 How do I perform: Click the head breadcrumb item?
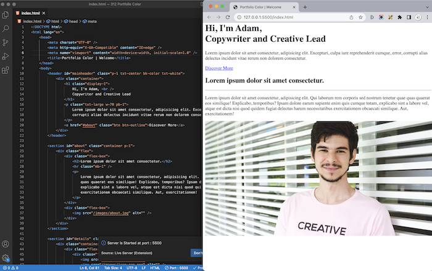tap(71, 21)
